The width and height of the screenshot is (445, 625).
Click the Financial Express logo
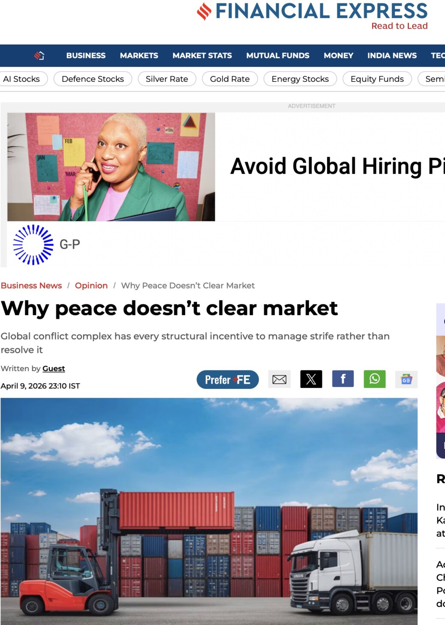[312, 15]
